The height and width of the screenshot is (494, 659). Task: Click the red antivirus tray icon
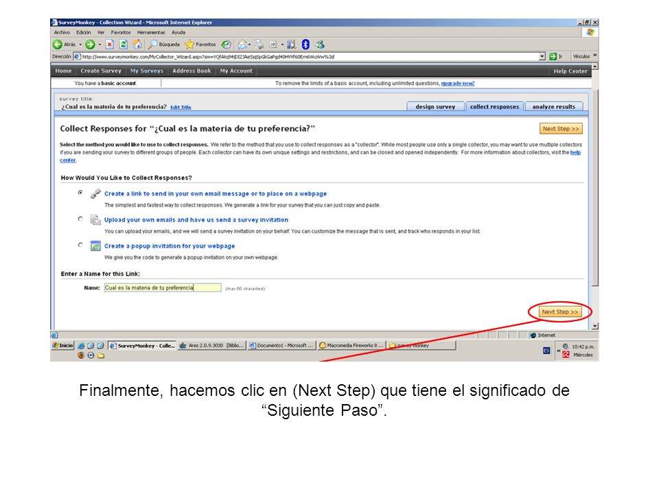pyautogui.click(x=566, y=355)
